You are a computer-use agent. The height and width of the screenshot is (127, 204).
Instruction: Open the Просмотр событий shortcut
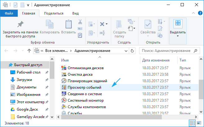pos(84,87)
